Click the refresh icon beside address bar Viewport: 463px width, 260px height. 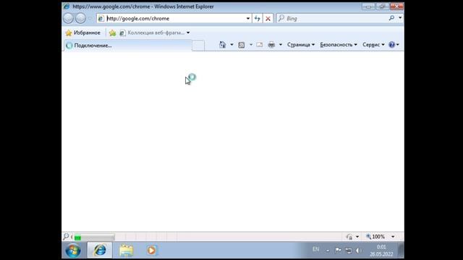[x=258, y=18]
